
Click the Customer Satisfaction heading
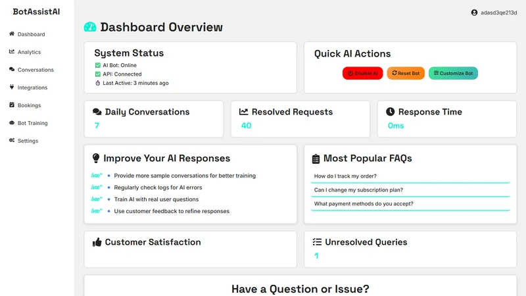click(153, 242)
